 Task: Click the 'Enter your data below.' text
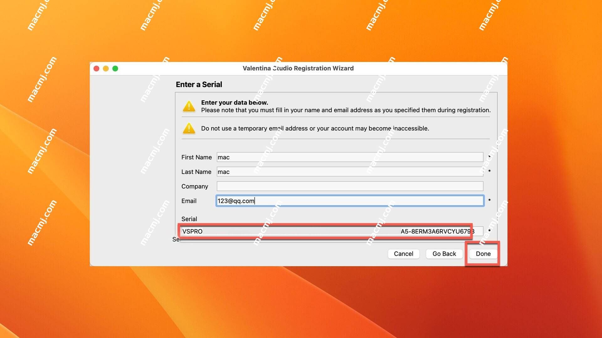pyautogui.click(x=235, y=102)
